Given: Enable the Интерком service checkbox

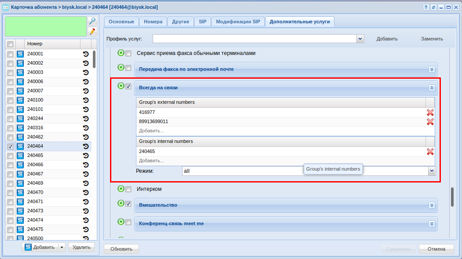Looking at the screenshot, I should [x=128, y=190].
